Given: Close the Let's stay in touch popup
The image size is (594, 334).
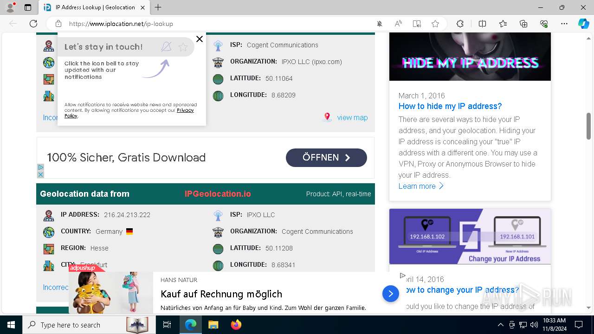Looking at the screenshot, I should (200, 39).
